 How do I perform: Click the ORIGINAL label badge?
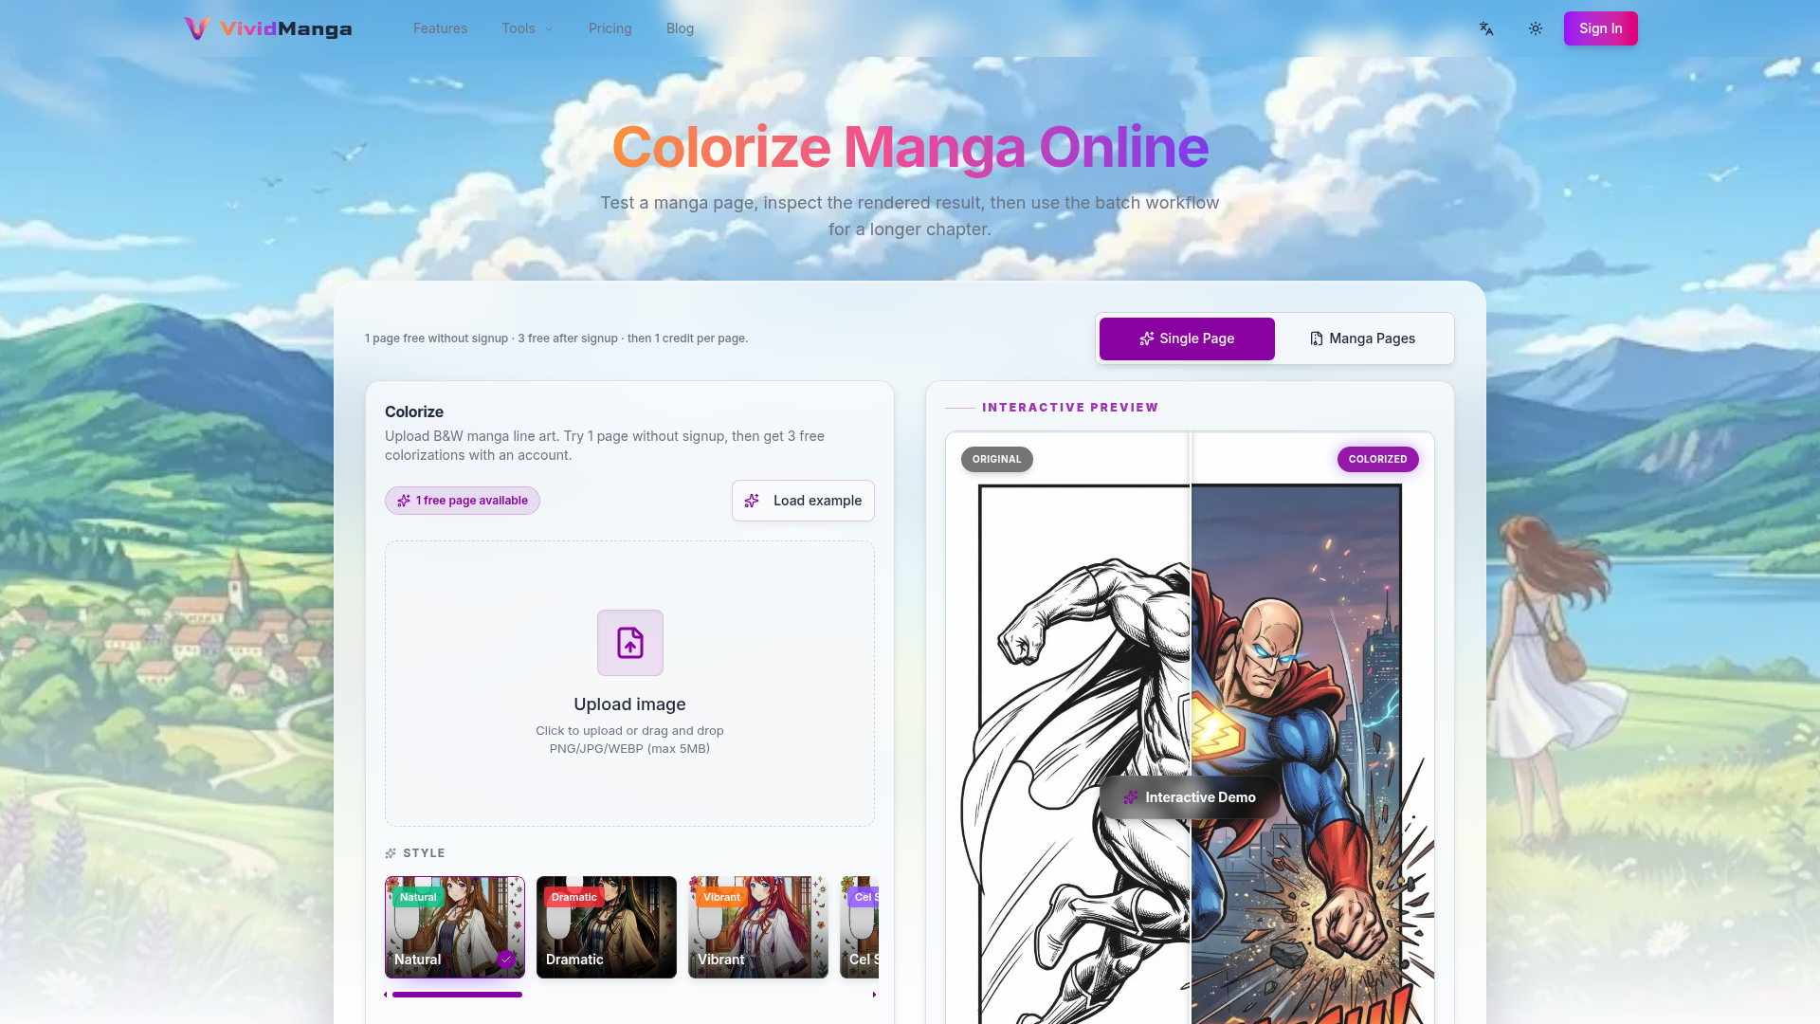coord(997,459)
